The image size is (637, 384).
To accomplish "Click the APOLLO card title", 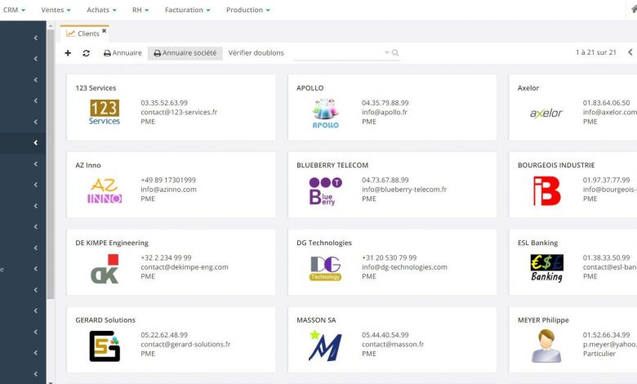I will pos(310,87).
